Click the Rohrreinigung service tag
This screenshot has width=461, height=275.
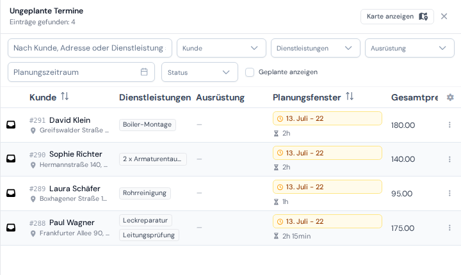[x=145, y=193]
